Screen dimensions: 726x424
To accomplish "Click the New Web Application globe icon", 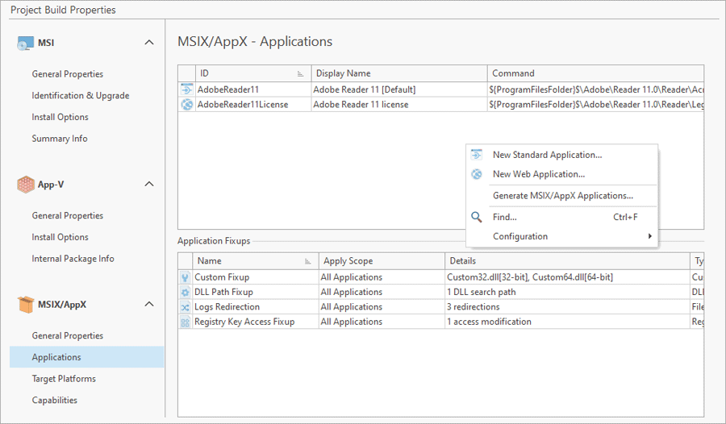I will click(x=477, y=174).
